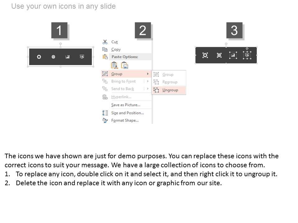Choose the Keep Text Only paste icon
298x223 pixels.
tap(114, 65)
